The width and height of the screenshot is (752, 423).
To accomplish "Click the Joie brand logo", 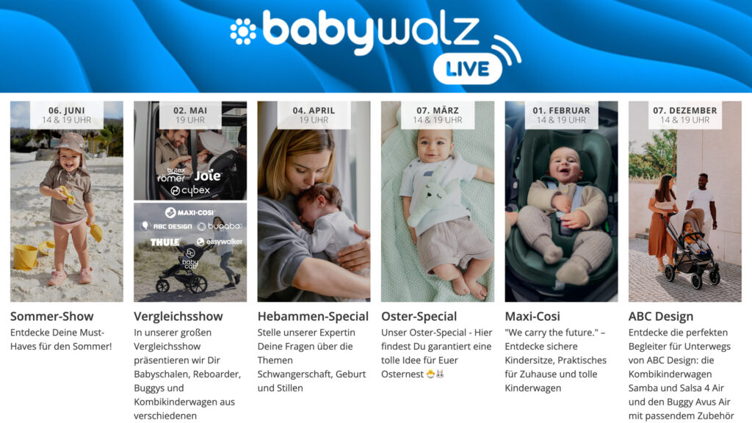I will tap(208, 176).
